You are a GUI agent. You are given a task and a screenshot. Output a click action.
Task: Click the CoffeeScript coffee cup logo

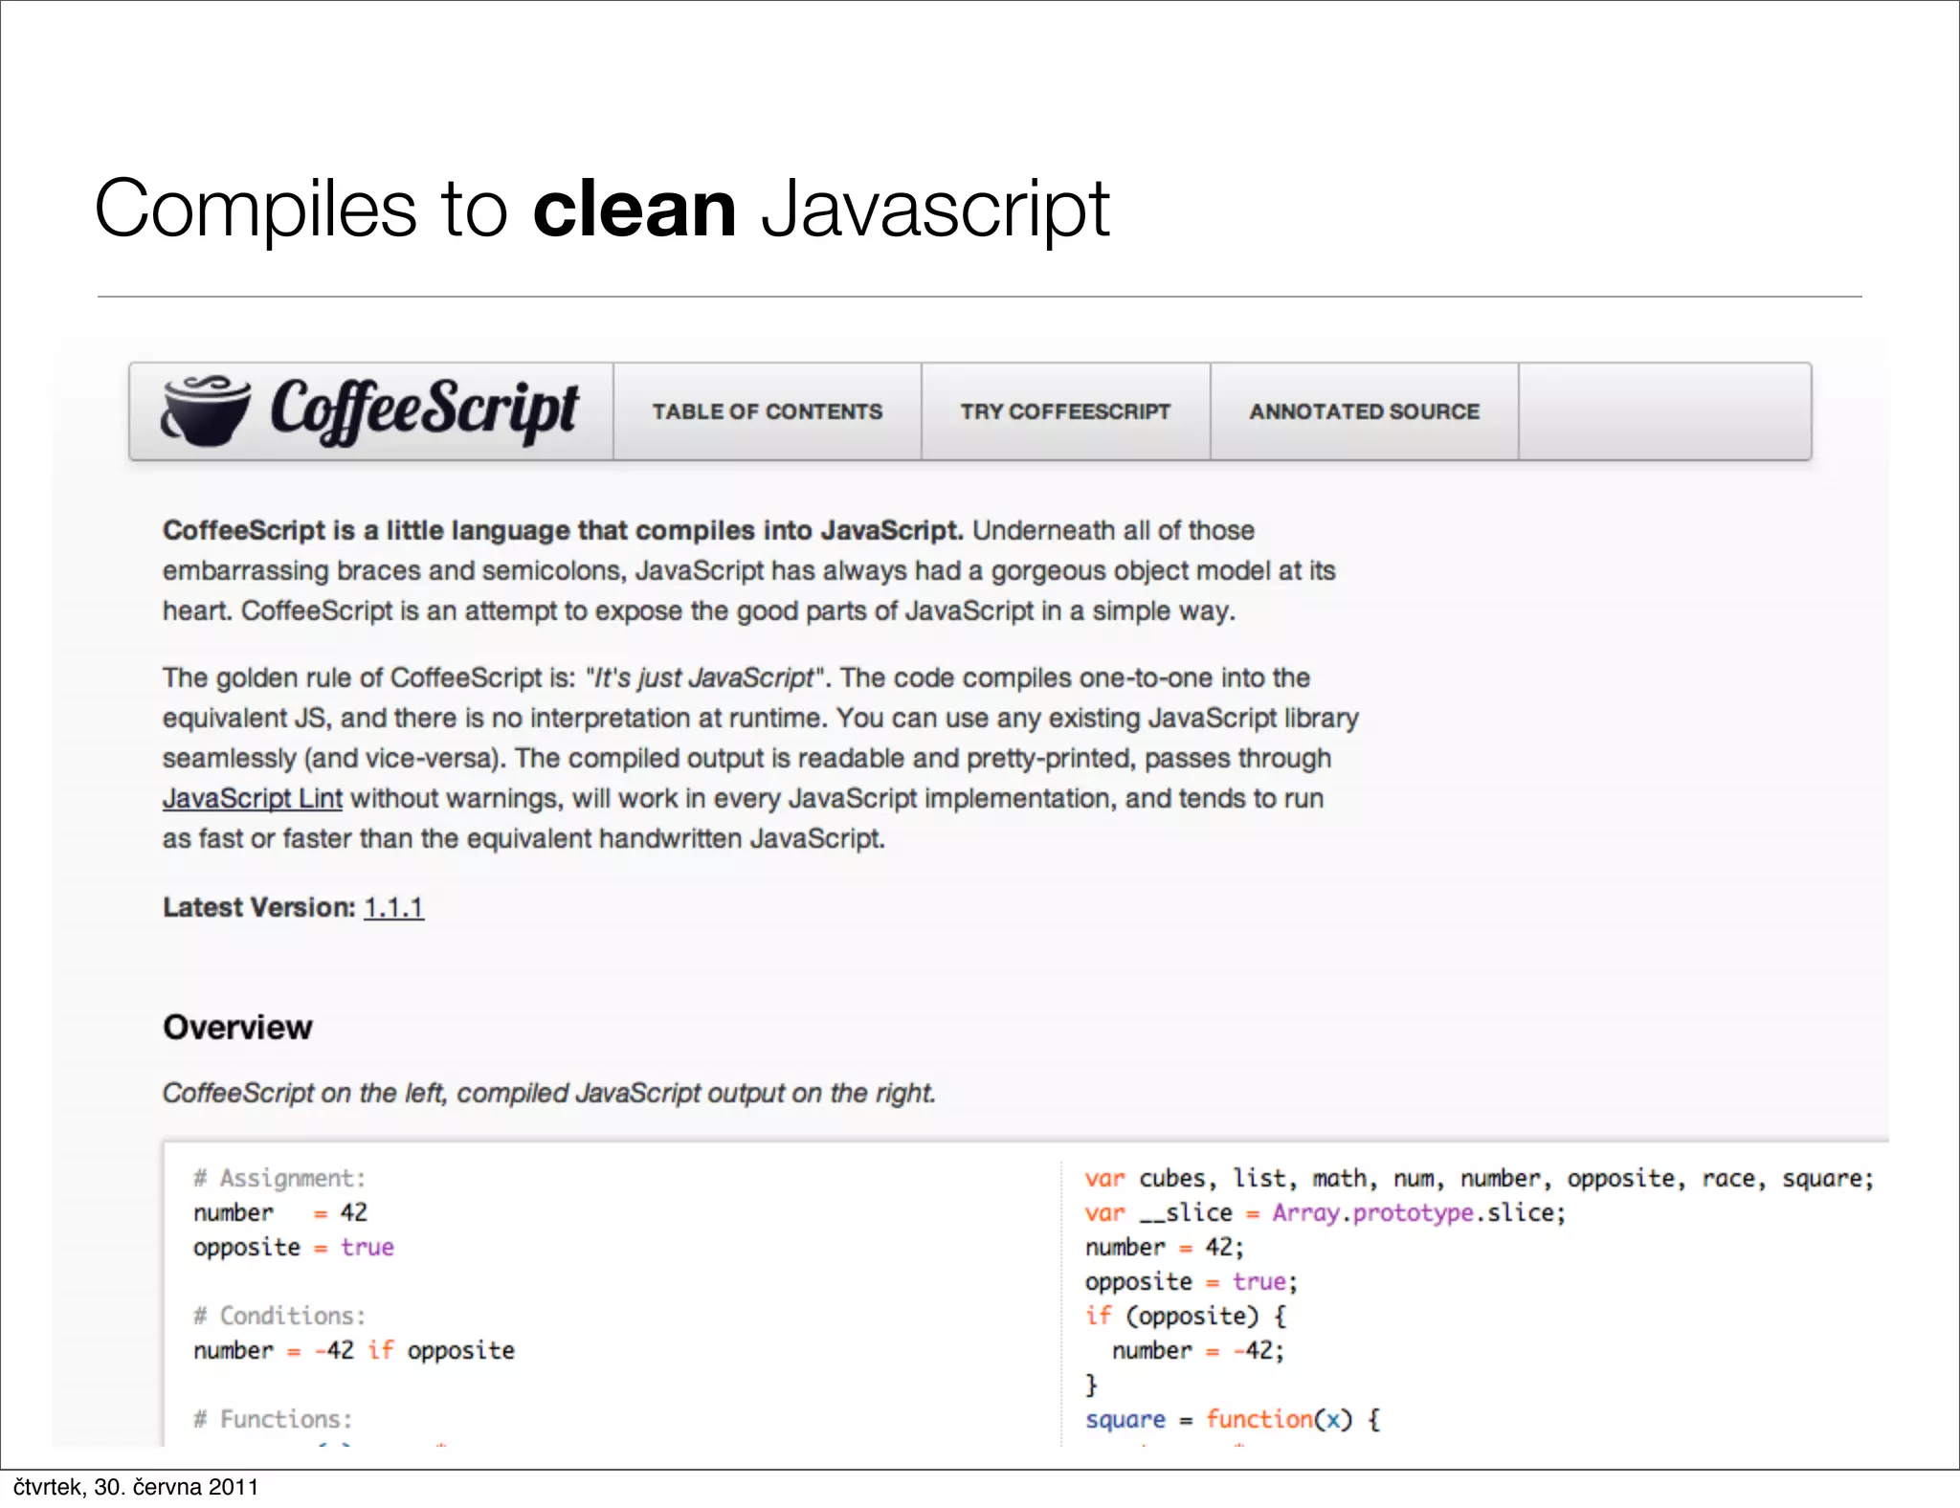[206, 410]
